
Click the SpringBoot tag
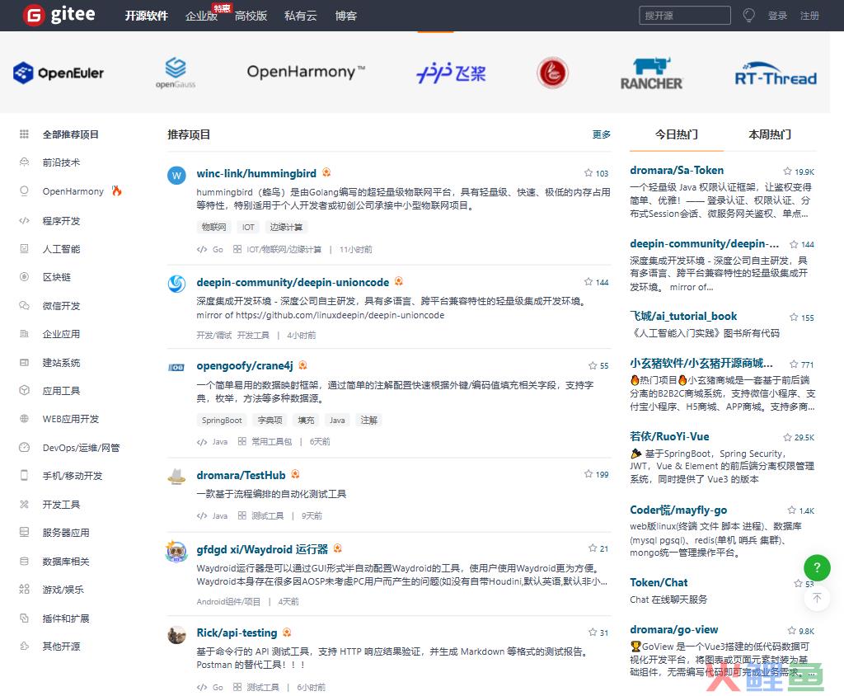pyautogui.click(x=221, y=420)
